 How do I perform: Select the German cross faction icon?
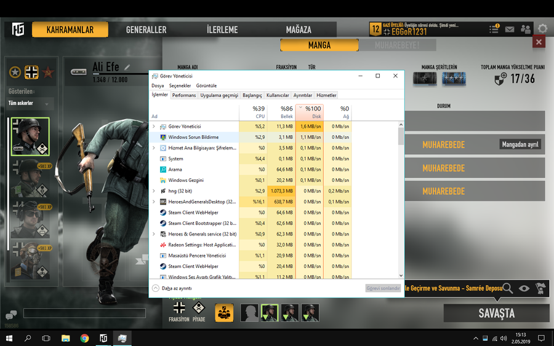(31, 73)
